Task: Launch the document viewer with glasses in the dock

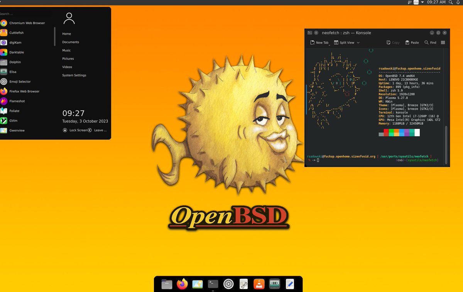Action: [x=243, y=284]
